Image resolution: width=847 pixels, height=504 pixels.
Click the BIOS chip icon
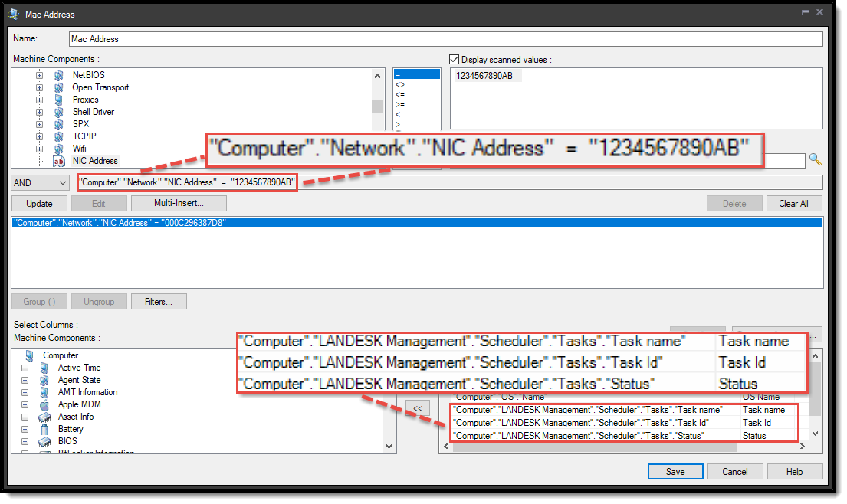click(44, 441)
